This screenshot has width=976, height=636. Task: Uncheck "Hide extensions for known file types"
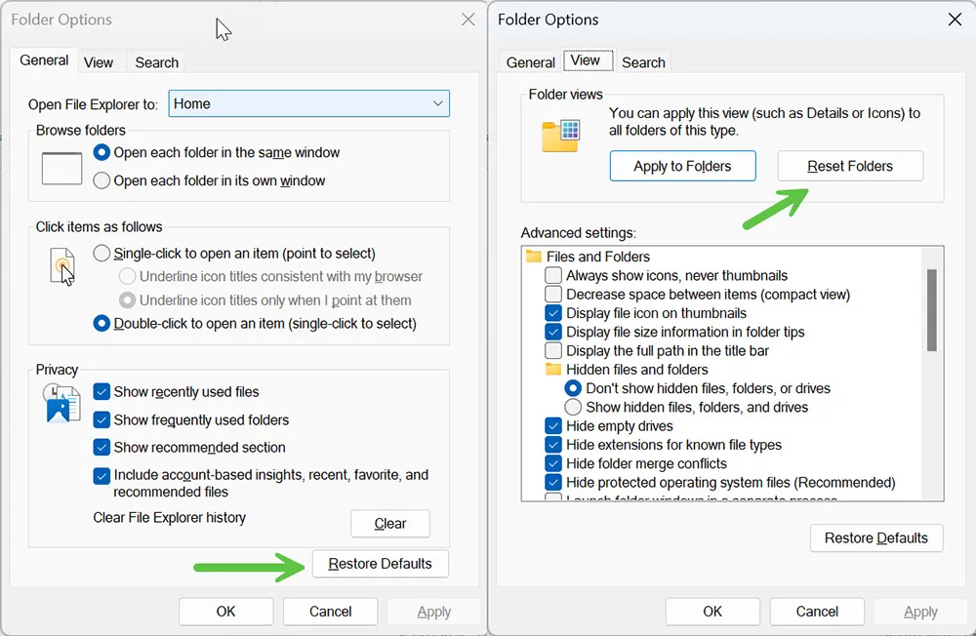click(x=553, y=444)
